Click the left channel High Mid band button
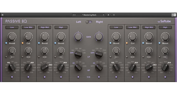177x99 pixels. (x=45, y=27)
